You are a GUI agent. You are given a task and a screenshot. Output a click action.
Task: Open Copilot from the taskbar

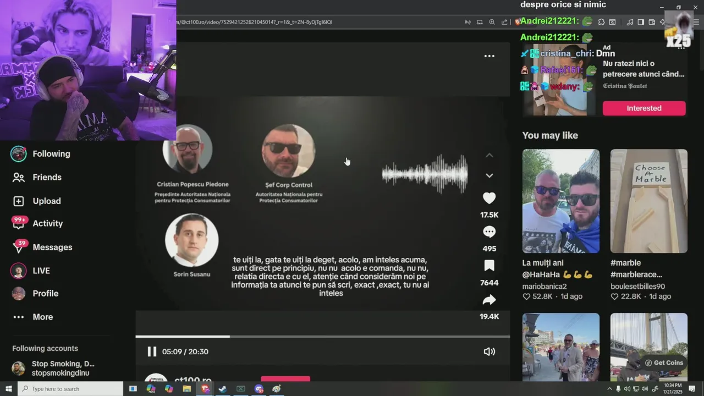169,389
